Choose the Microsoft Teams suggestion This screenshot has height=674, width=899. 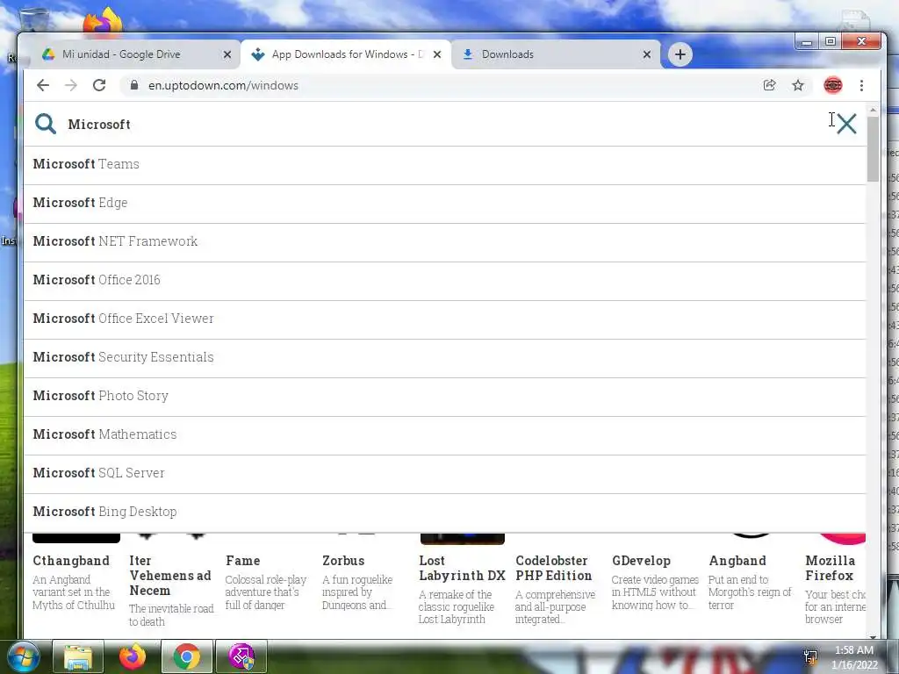pos(444,164)
